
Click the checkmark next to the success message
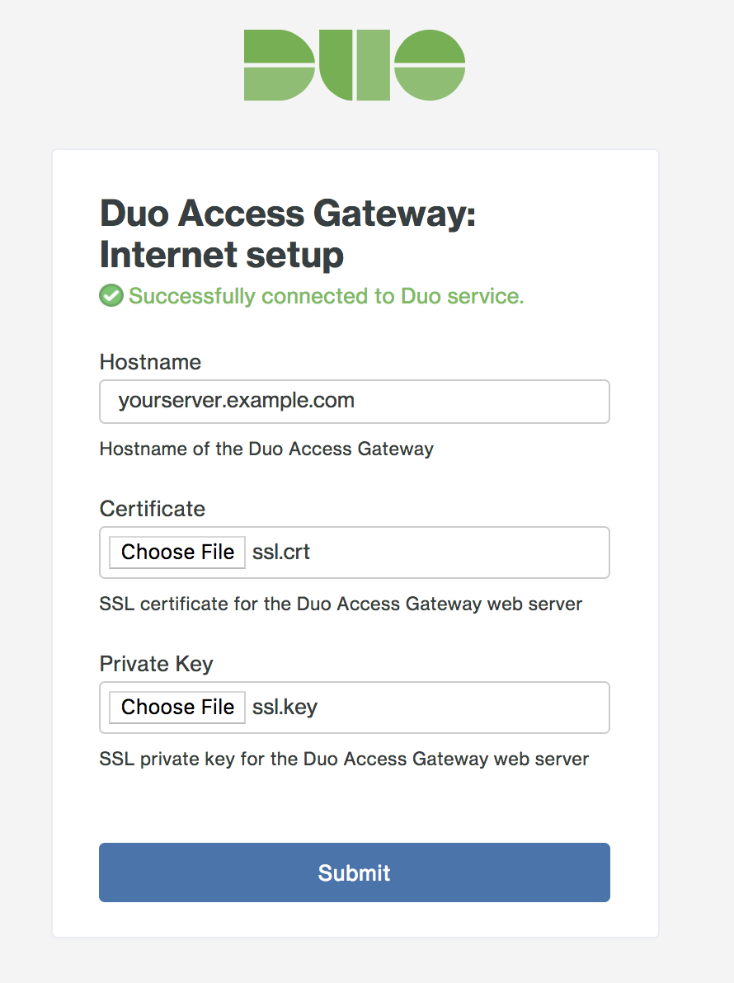[x=111, y=295]
